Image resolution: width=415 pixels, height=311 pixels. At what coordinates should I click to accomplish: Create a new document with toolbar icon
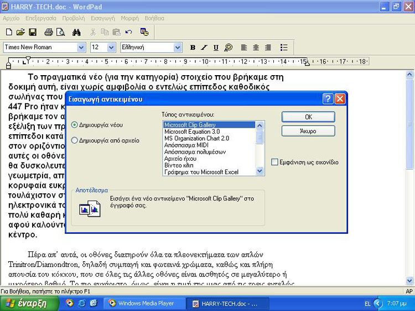tap(9, 32)
